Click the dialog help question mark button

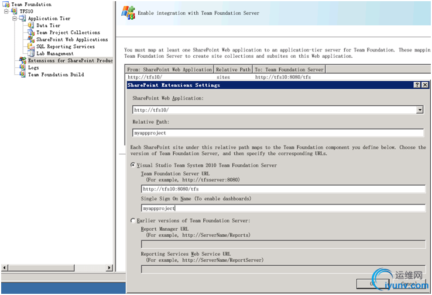(417, 85)
